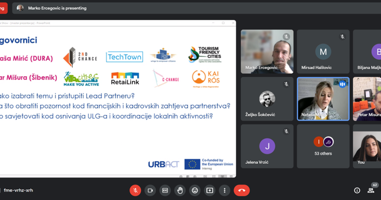Click the '(Šibenik)' speaker name line
This screenshot has height=200, width=381.
29,77
